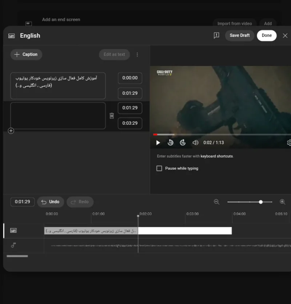
Task: Add a new Caption
Action: pos(26,54)
